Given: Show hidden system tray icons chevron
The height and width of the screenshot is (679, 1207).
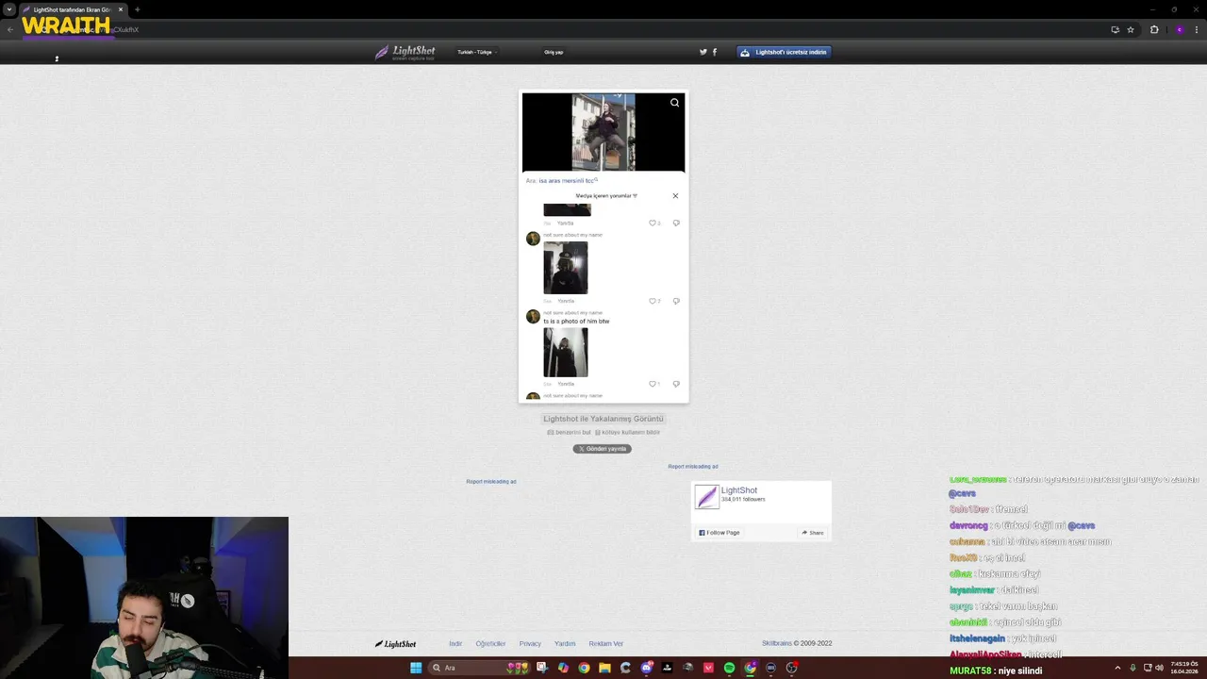Looking at the screenshot, I should pos(1117,668).
